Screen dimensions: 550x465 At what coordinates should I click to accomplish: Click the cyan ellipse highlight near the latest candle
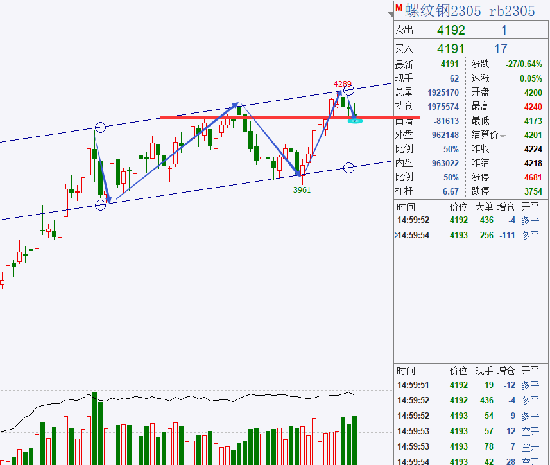click(x=353, y=121)
